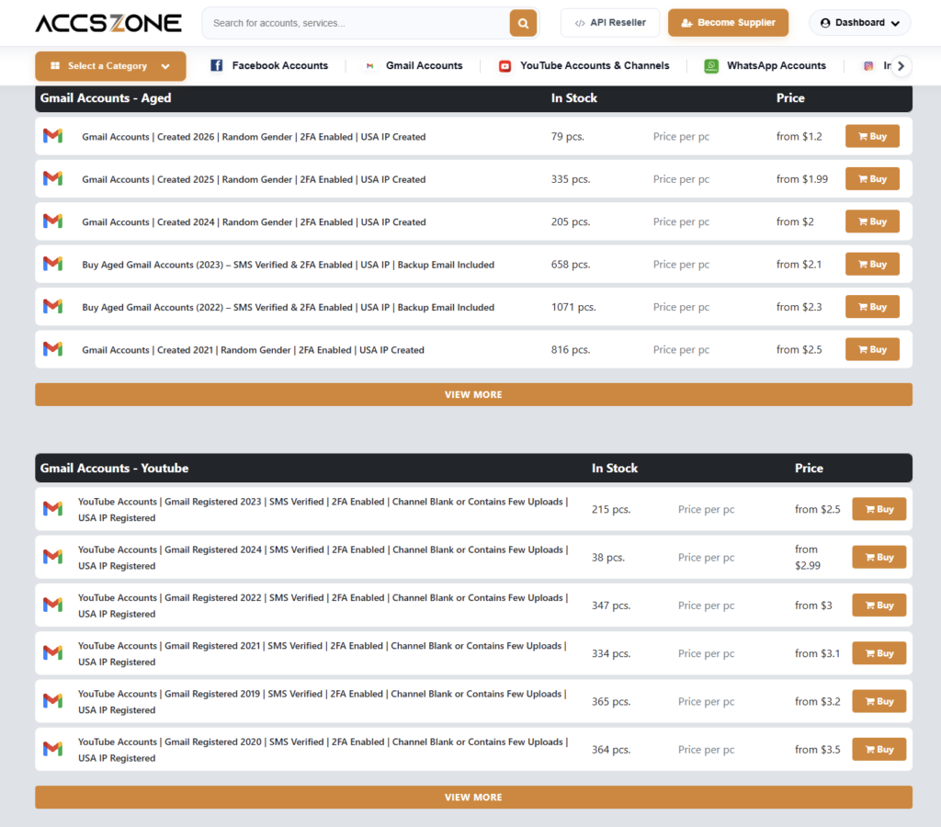Click the small Gmail icon in category bar

click(x=369, y=66)
